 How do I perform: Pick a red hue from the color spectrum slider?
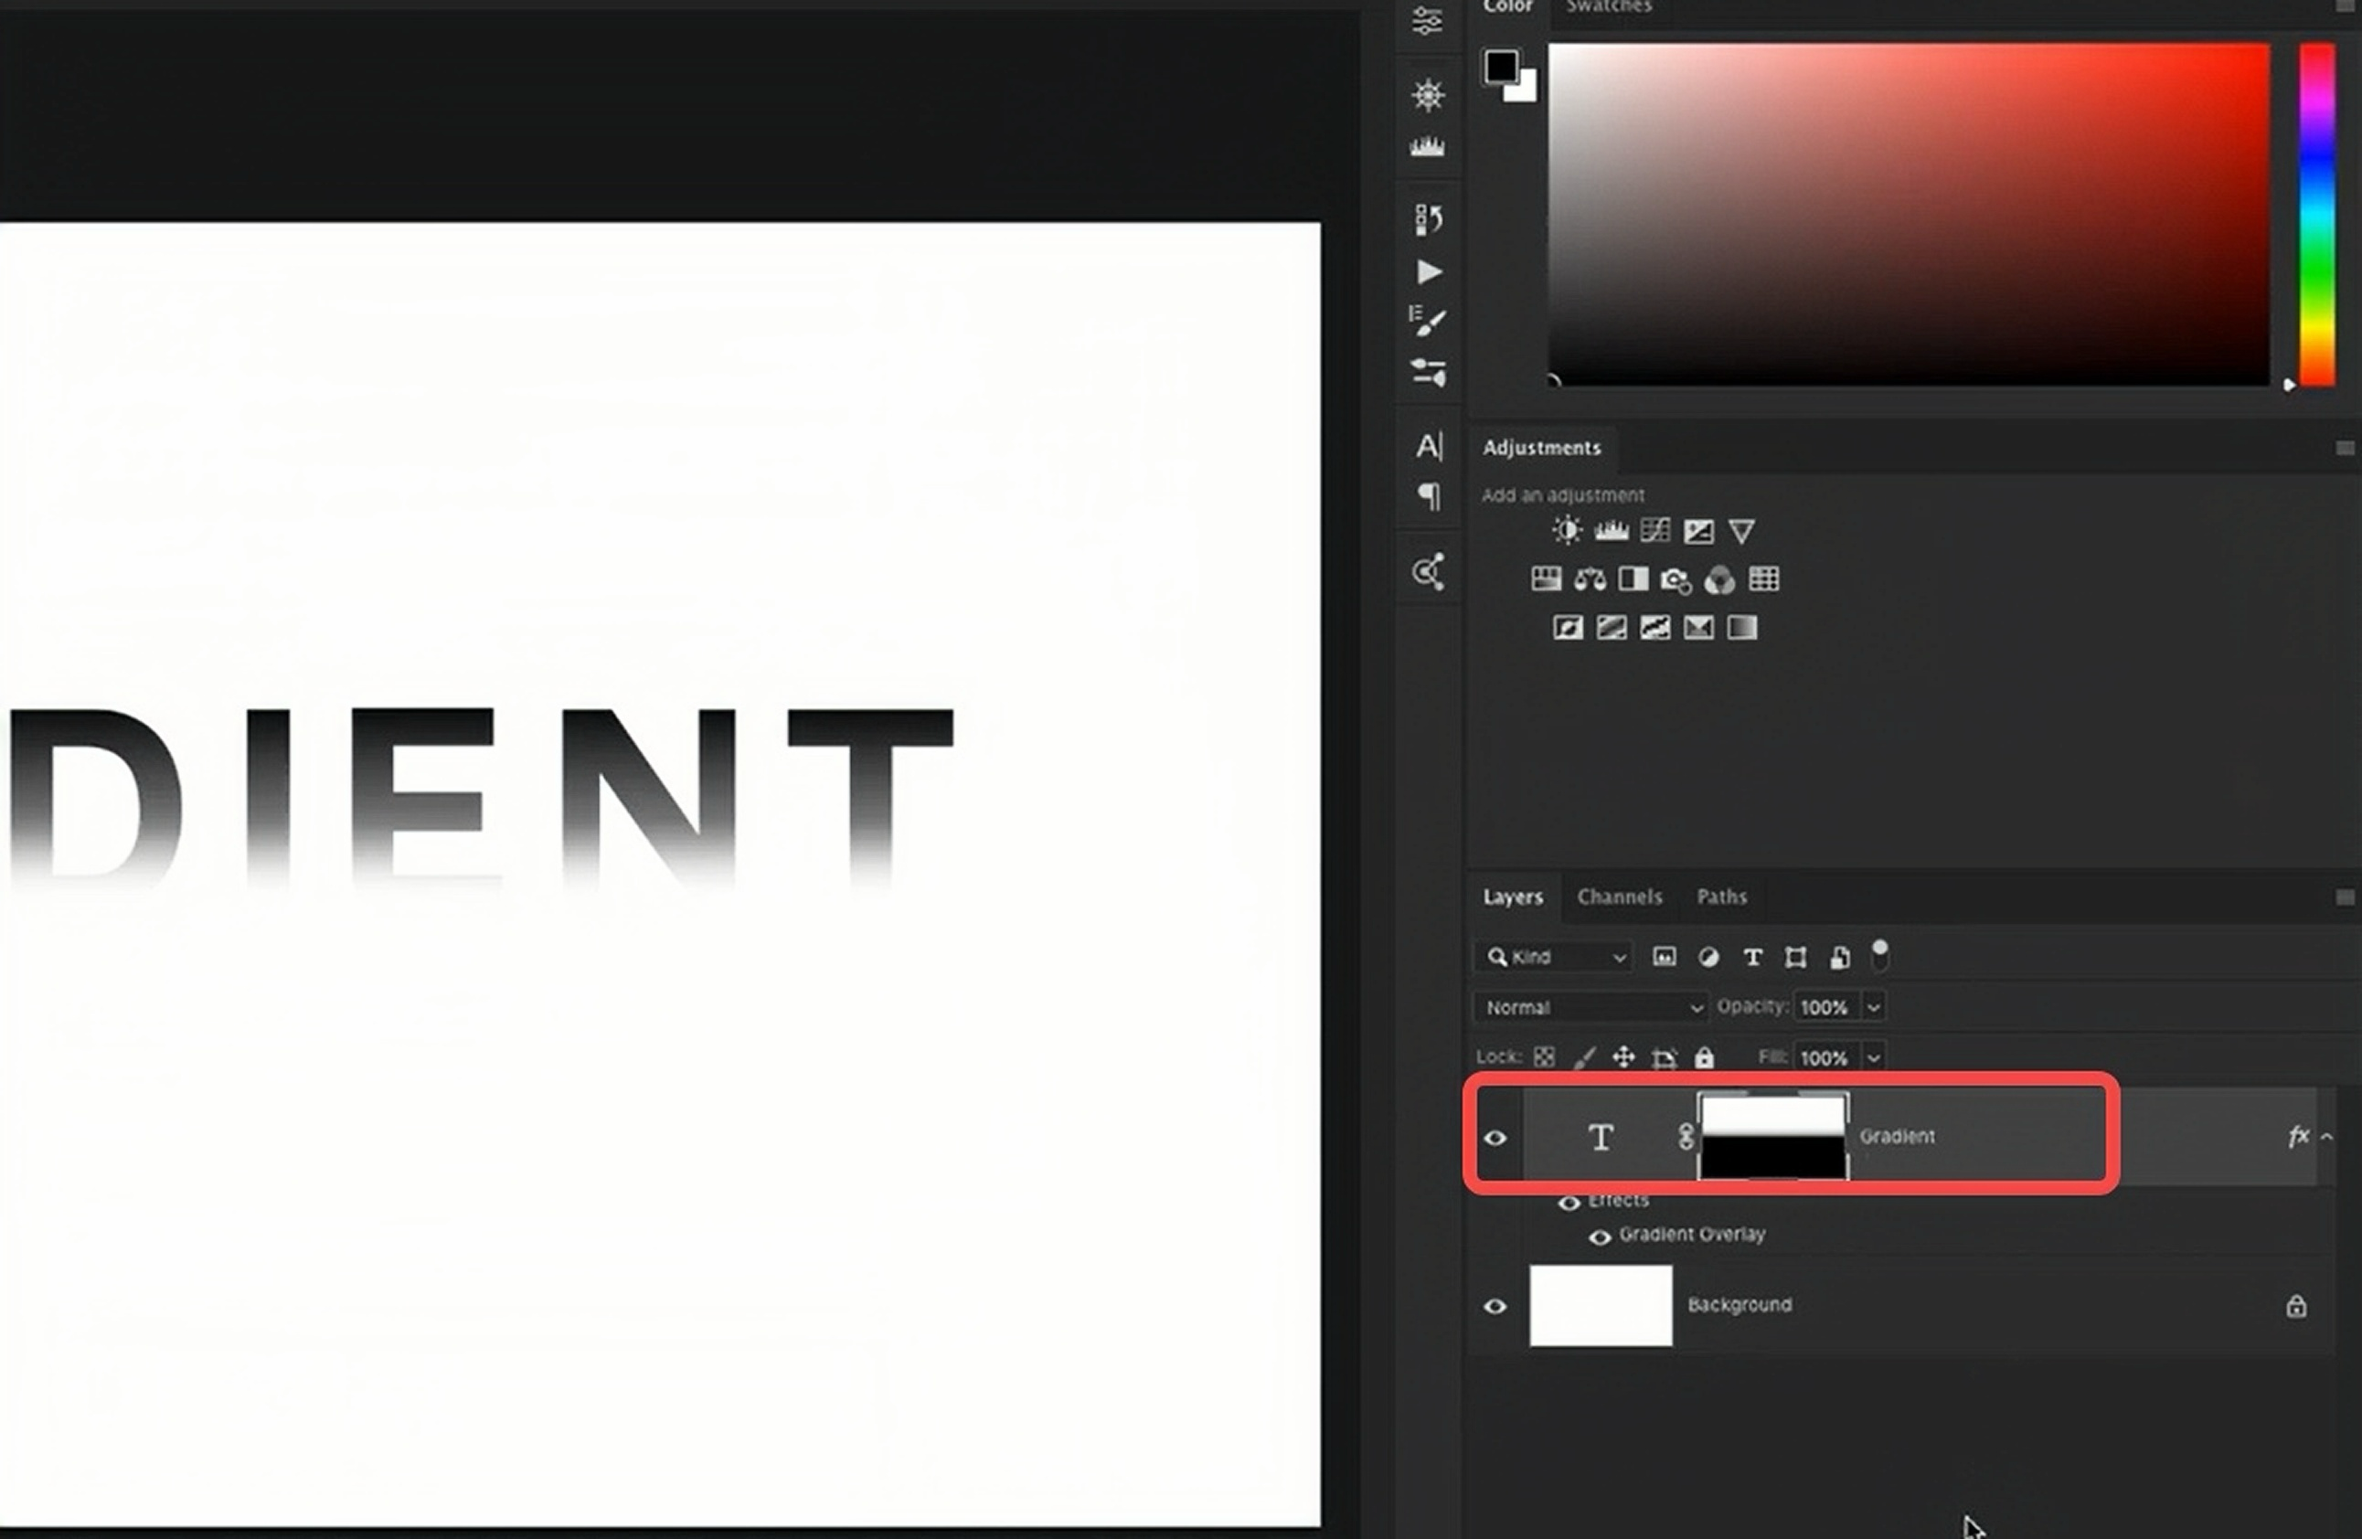click(x=2318, y=59)
